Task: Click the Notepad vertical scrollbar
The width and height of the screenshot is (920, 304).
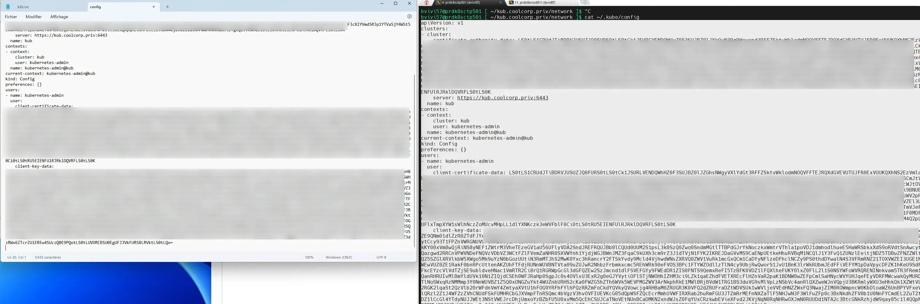Action: [414, 161]
